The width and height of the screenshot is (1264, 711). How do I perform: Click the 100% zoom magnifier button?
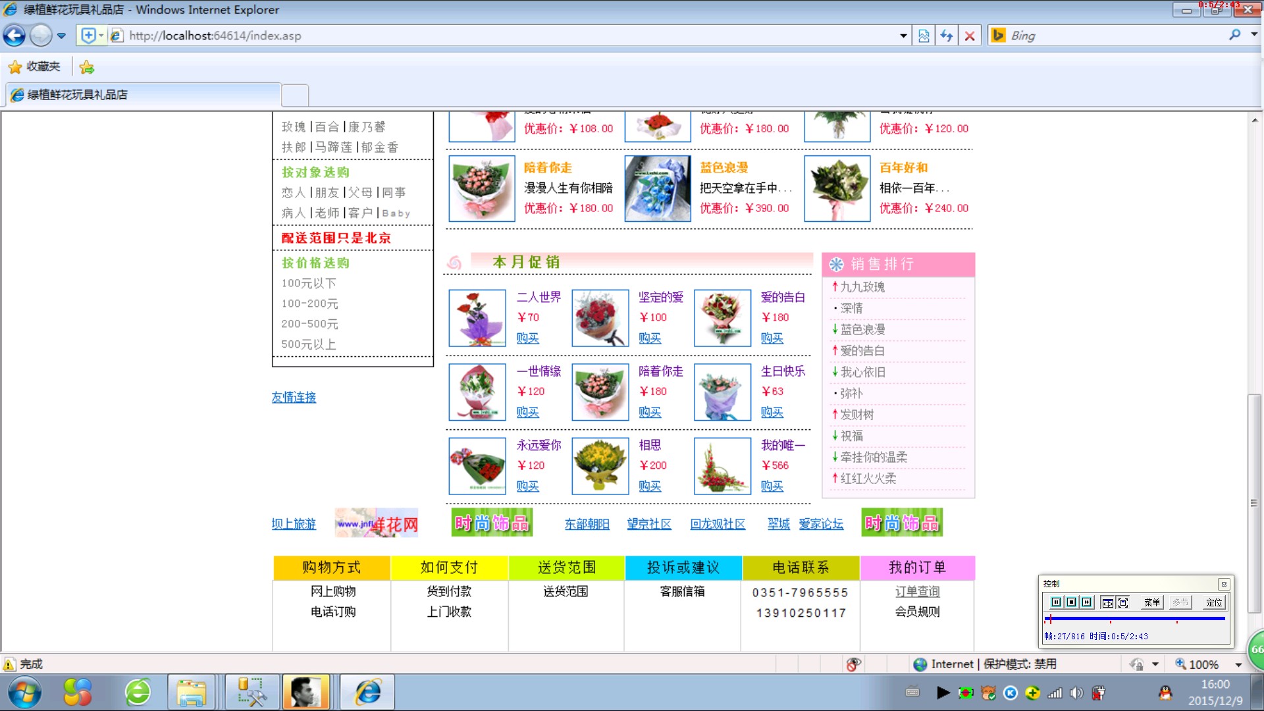click(1197, 664)
